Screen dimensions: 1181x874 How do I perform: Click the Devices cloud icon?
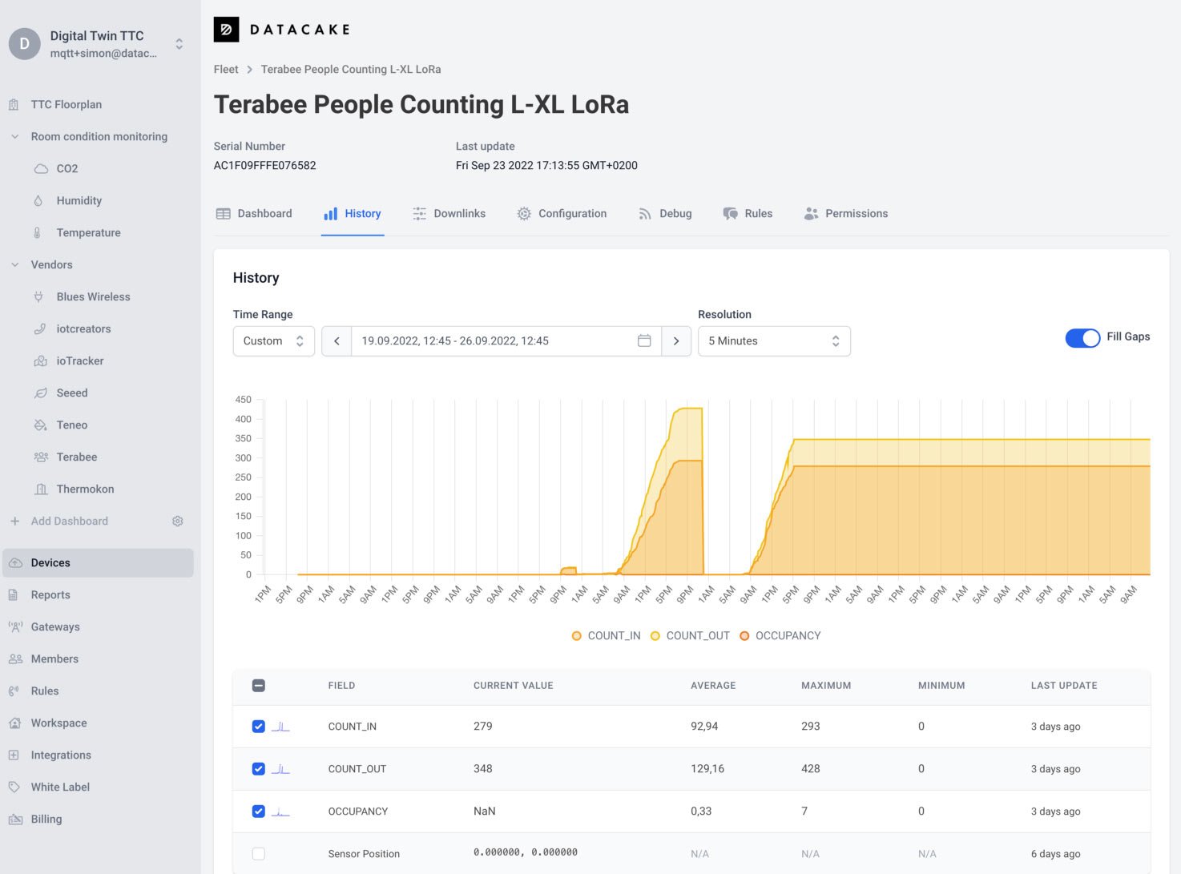tap(15, 563)
